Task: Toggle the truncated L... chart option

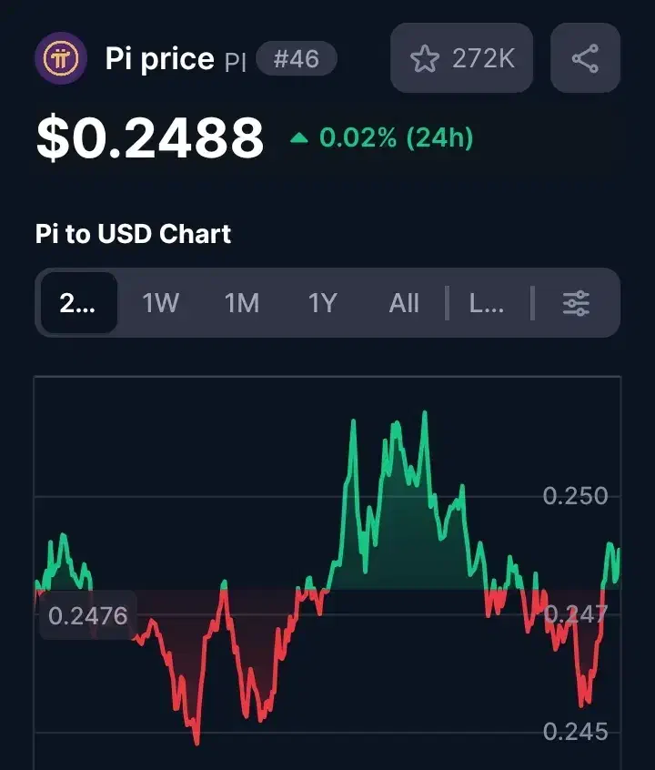Action: (487, 303)
